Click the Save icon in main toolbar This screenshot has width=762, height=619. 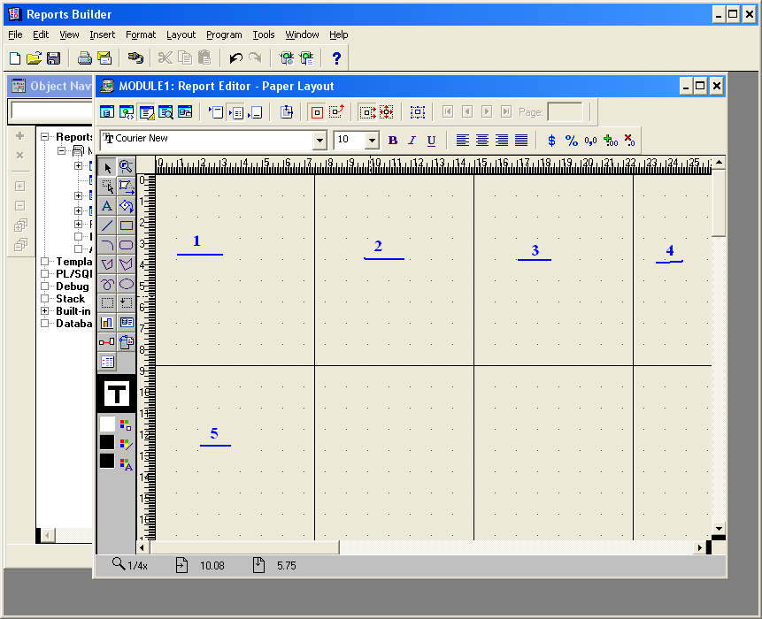[x=53, y=58]
